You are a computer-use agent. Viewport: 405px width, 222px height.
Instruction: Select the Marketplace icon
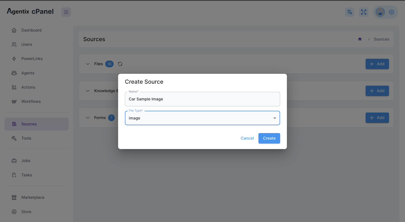point(14,197)
